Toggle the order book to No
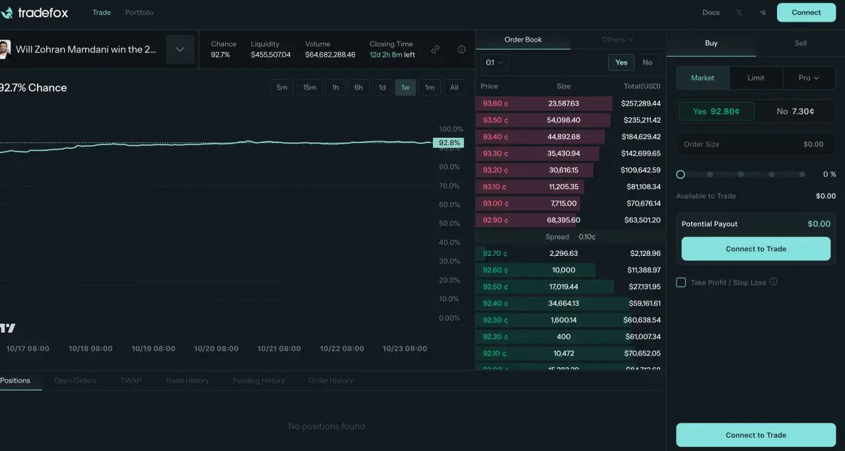The image size is (845, 451). [x=648, y=62]
